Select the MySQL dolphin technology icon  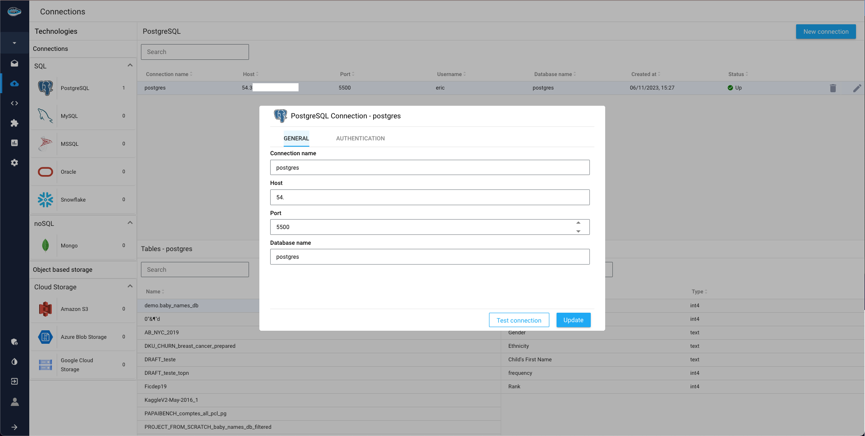(x=45, y=116)
